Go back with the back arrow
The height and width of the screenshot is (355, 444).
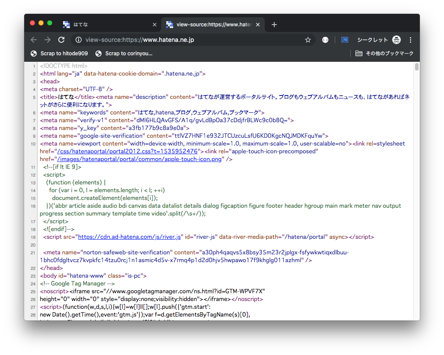[34, 40]
